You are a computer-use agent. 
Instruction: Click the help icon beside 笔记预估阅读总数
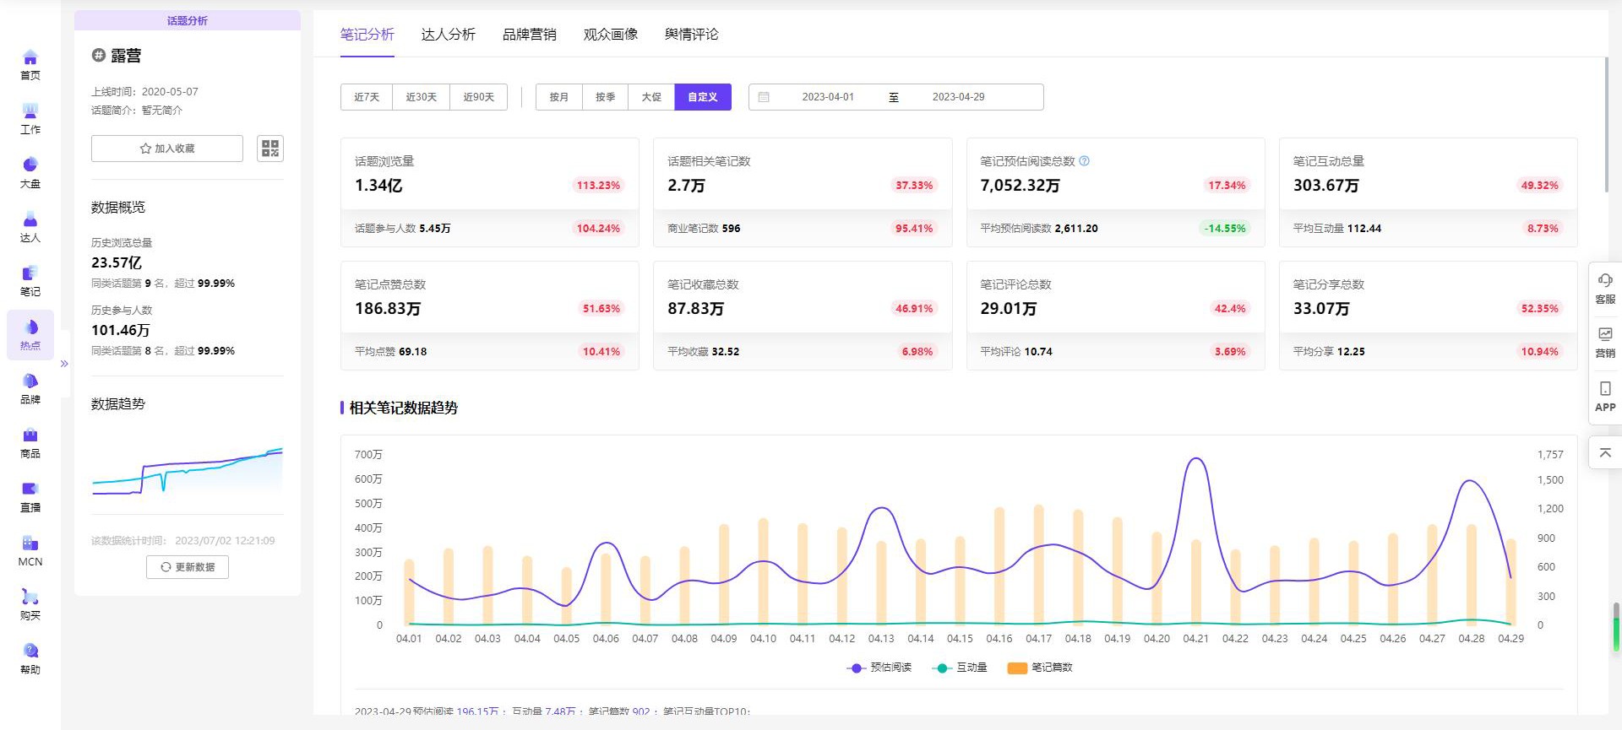[x=1085, y=161]
